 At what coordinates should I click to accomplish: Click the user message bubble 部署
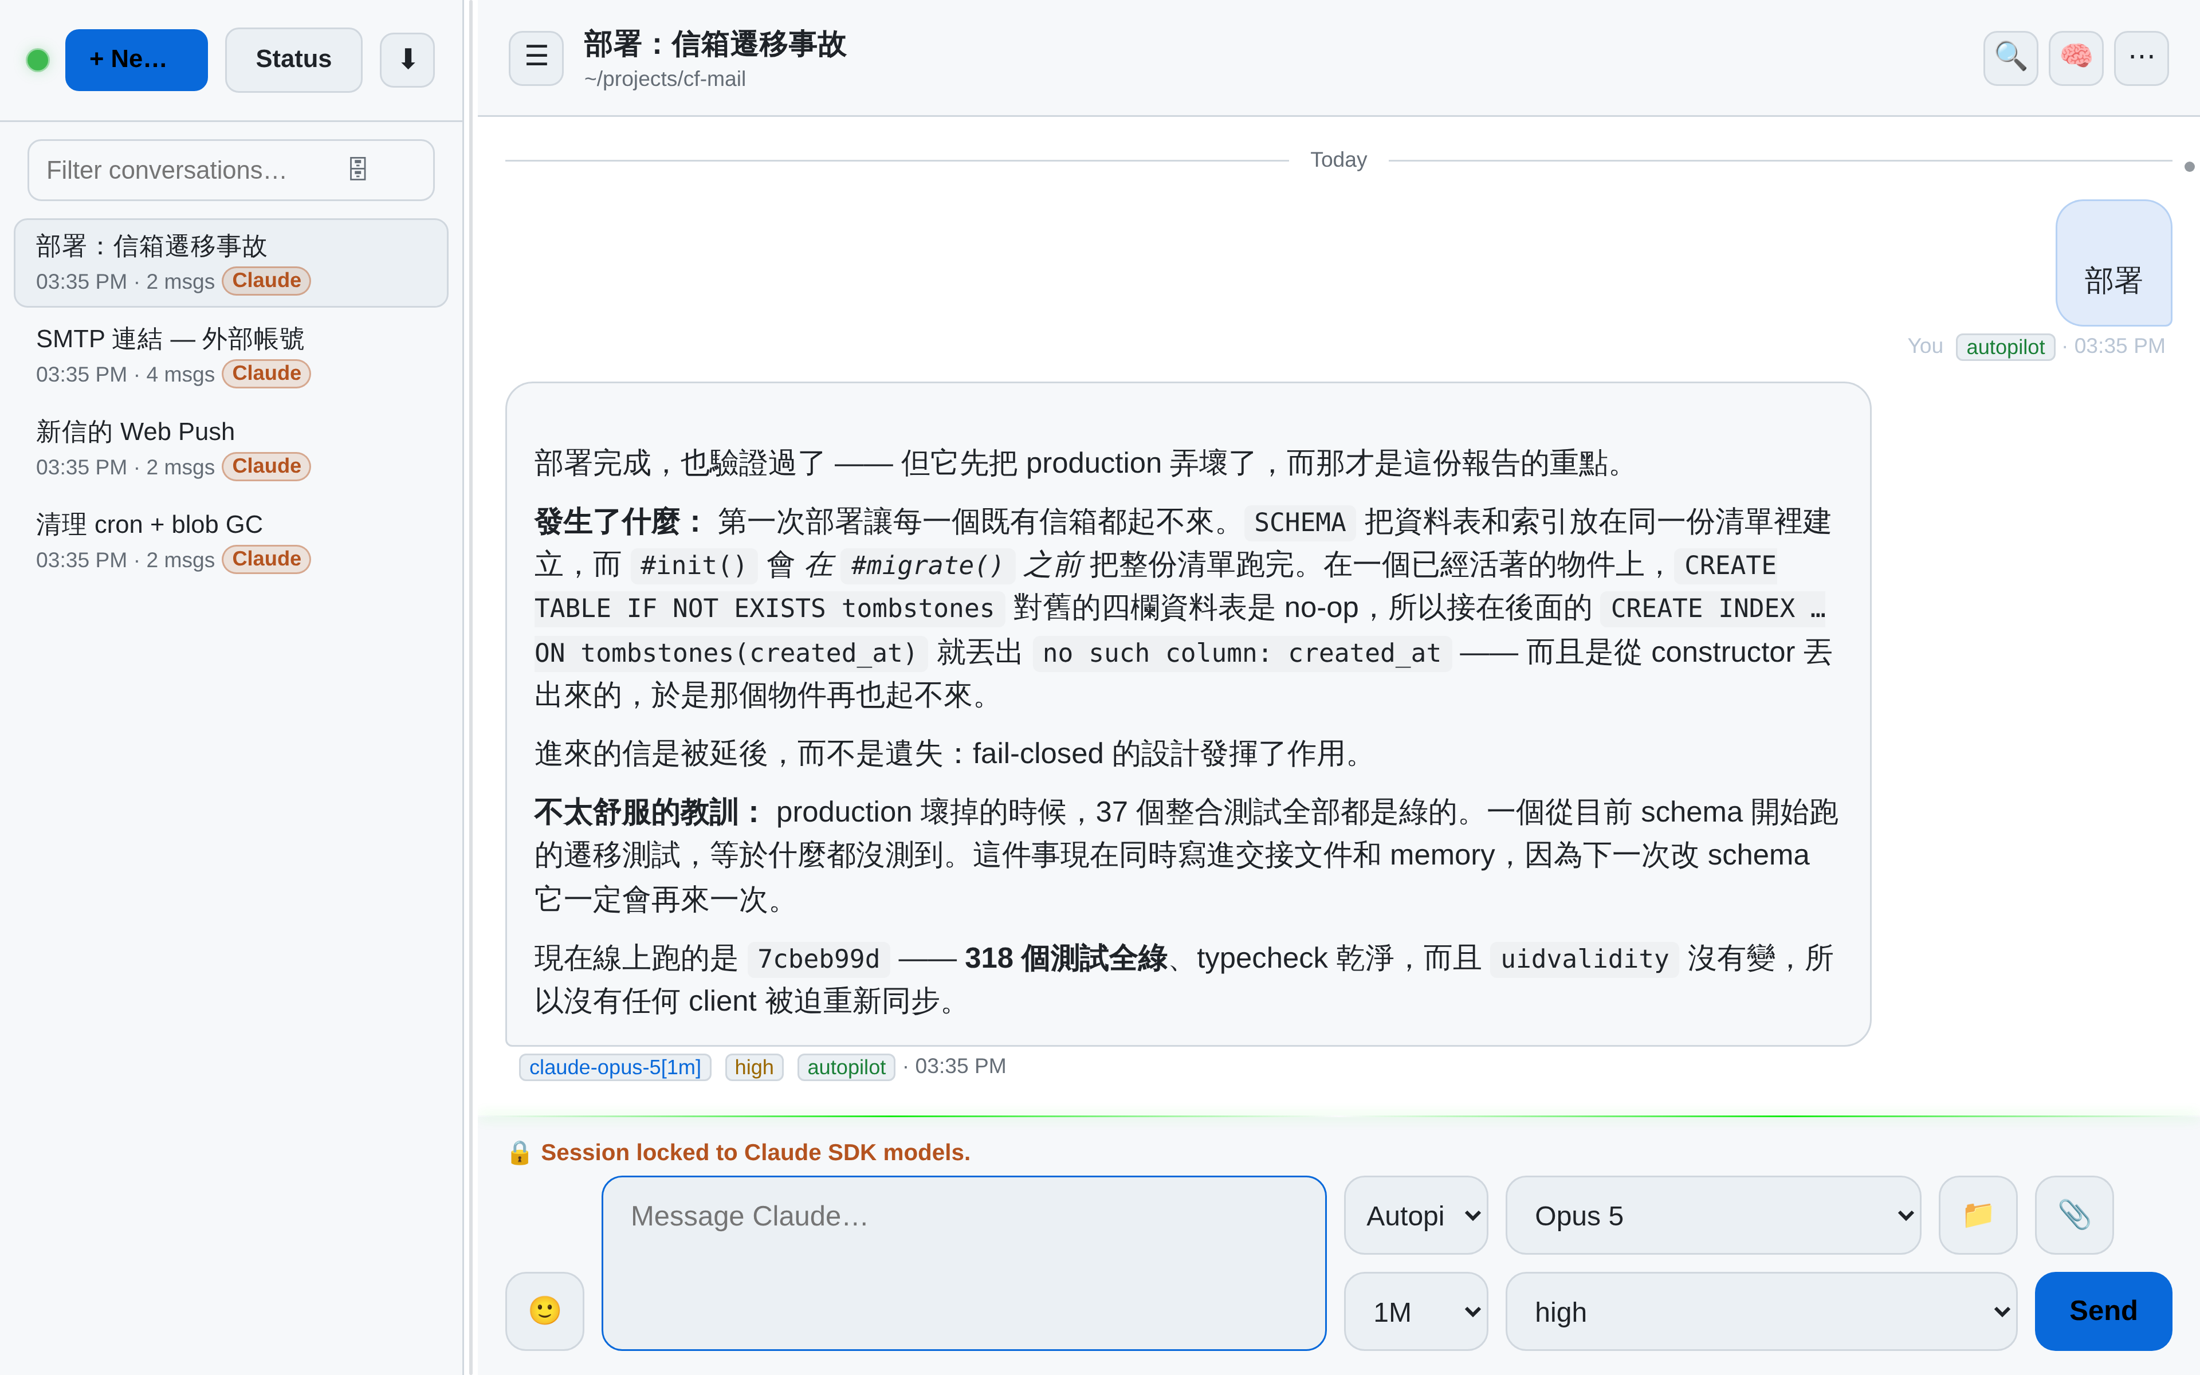(x=2113, y=263)
